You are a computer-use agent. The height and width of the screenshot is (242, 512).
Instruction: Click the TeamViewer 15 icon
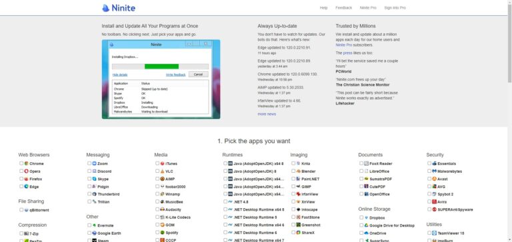434,233
